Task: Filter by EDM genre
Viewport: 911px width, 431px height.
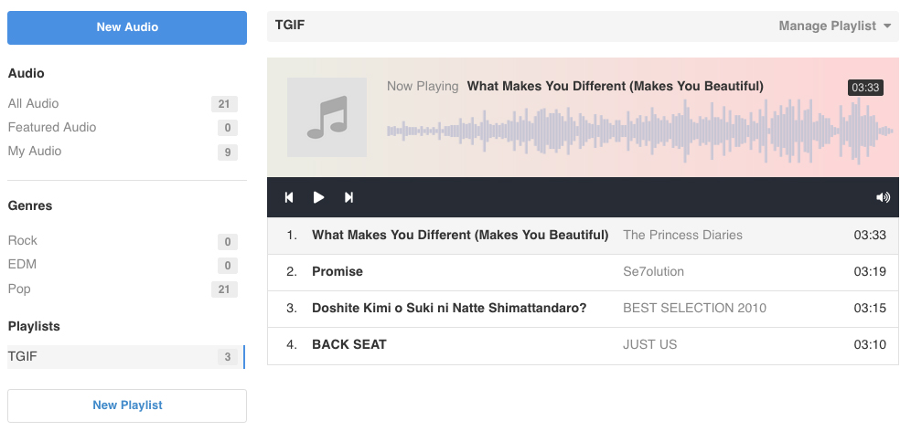Action: 123,265
